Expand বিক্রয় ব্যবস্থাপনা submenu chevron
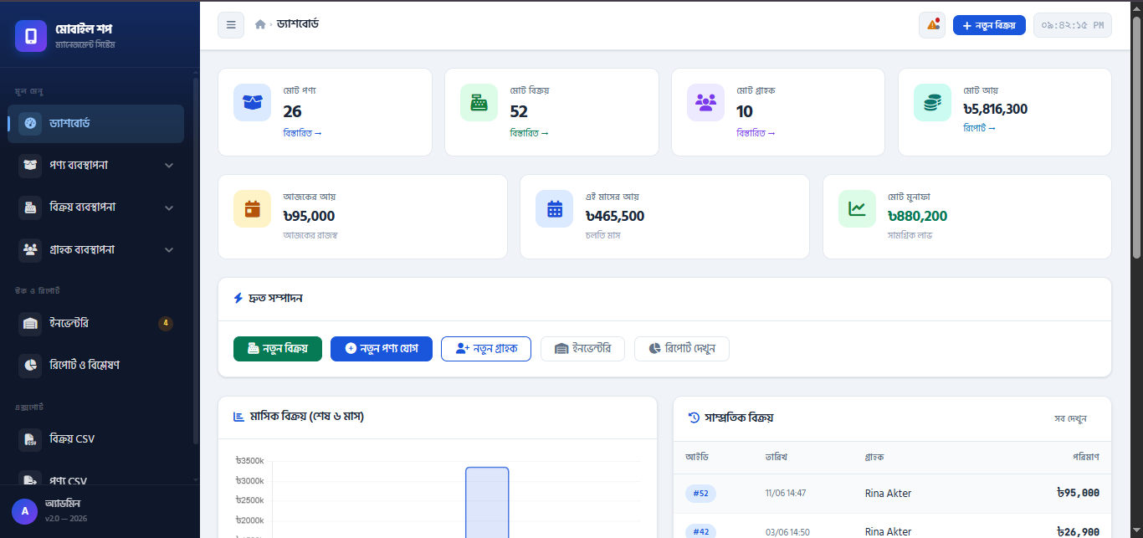1143x538 pixels. 169,208
